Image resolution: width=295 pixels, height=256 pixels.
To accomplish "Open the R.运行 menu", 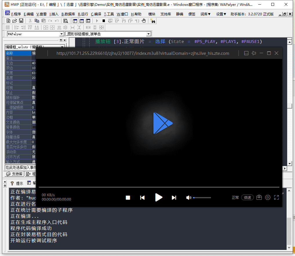I will [83, 14].
